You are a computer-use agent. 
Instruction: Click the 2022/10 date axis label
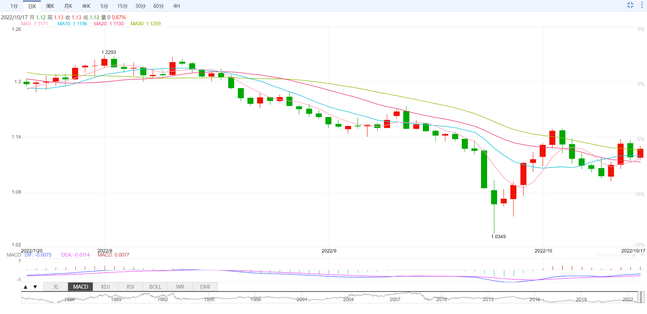click(543, 251)
